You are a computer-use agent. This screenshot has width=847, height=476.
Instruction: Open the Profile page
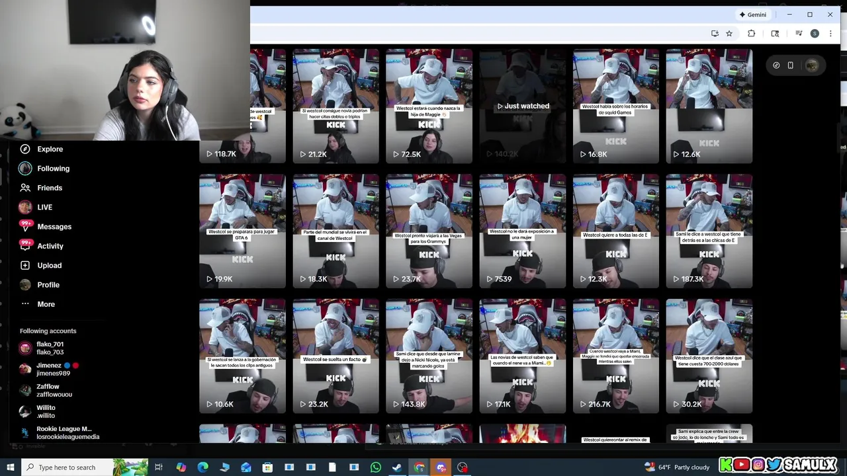click(40, 285)
